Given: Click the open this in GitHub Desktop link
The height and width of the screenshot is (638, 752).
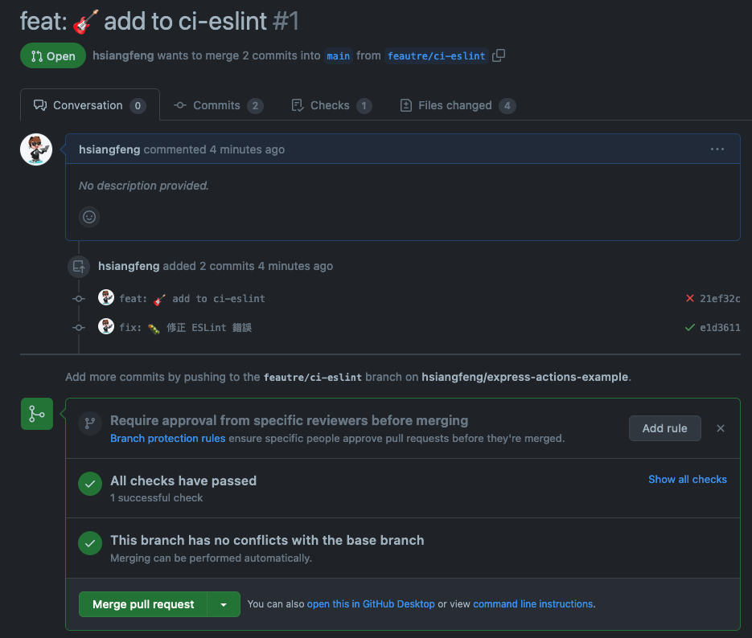Looking at the screenshot, I should (x=371, y=604).
